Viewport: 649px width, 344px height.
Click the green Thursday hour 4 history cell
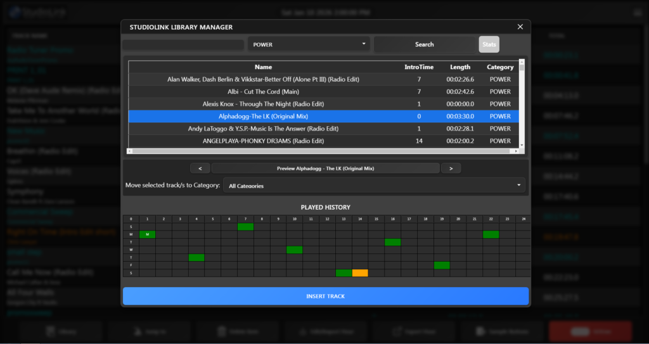[196, 257]
